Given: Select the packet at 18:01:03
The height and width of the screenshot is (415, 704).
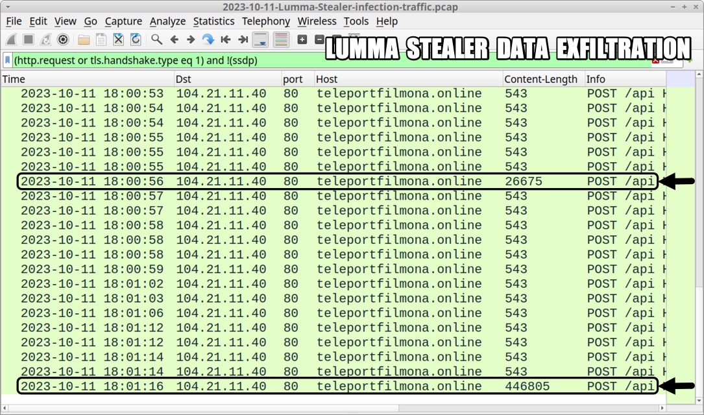Looking at the screenshot, I should 334,298.
